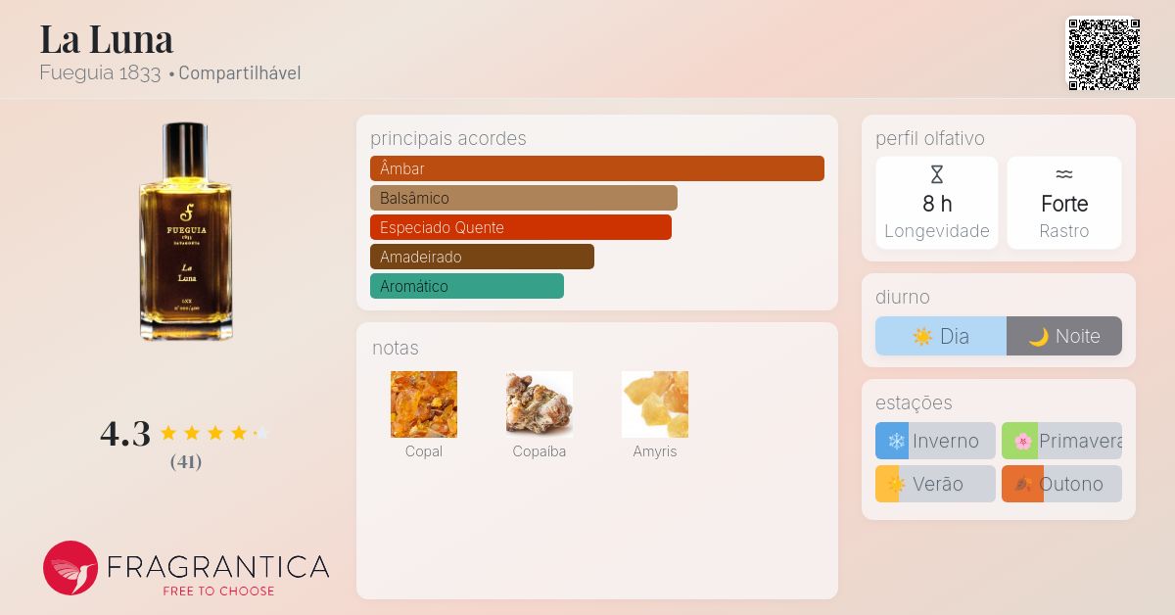Viewport: 1175px width, 615px height.
Task: Click the La Luna perfume bottle image
Action: tap(186, 231)
